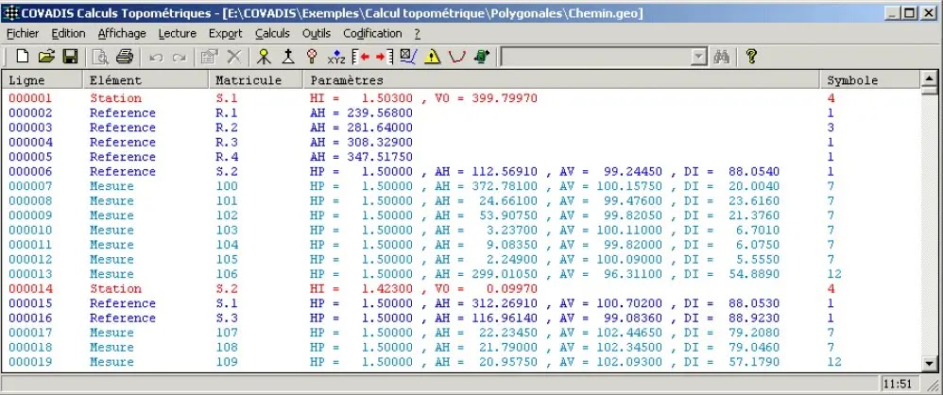Click the Elément column header
This screenshot has height=395, width=943.
(146, 80)
